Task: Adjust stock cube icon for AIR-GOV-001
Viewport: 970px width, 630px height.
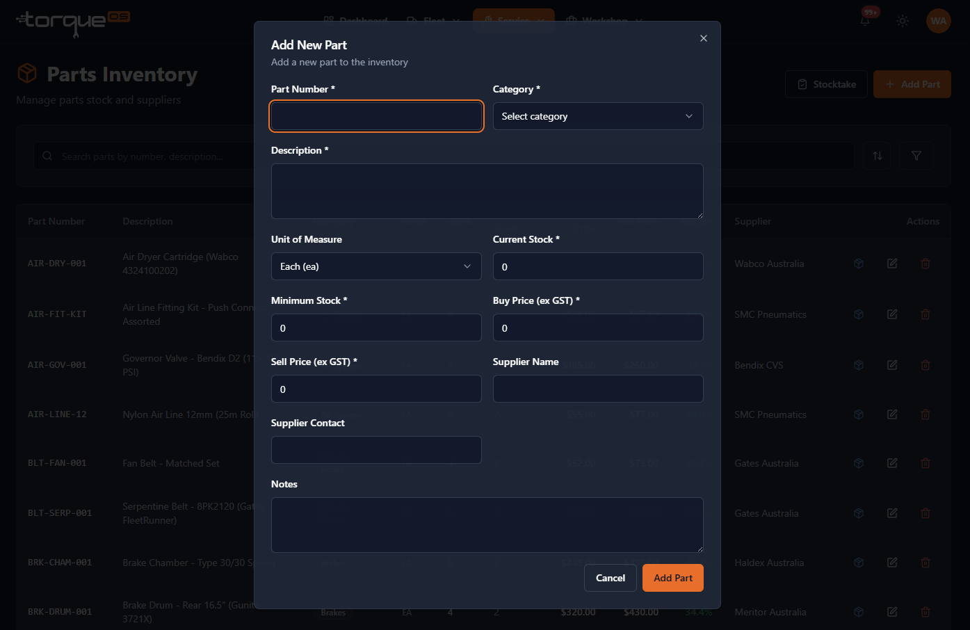Action: (x=859, y=365)
